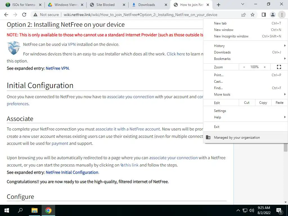Open the payment link
The image size is (288, 216).
(60, 143)
